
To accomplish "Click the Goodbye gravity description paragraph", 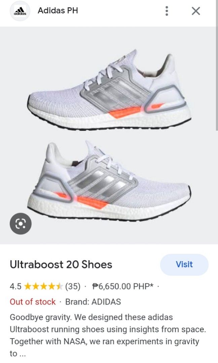I will click(x=108, y=335).
